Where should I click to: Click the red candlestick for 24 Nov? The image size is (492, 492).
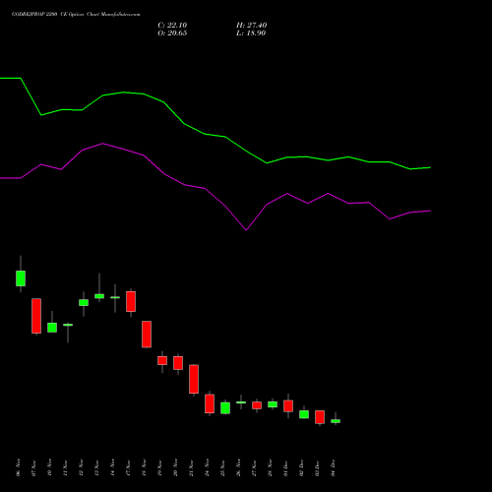tap(210, 403)
